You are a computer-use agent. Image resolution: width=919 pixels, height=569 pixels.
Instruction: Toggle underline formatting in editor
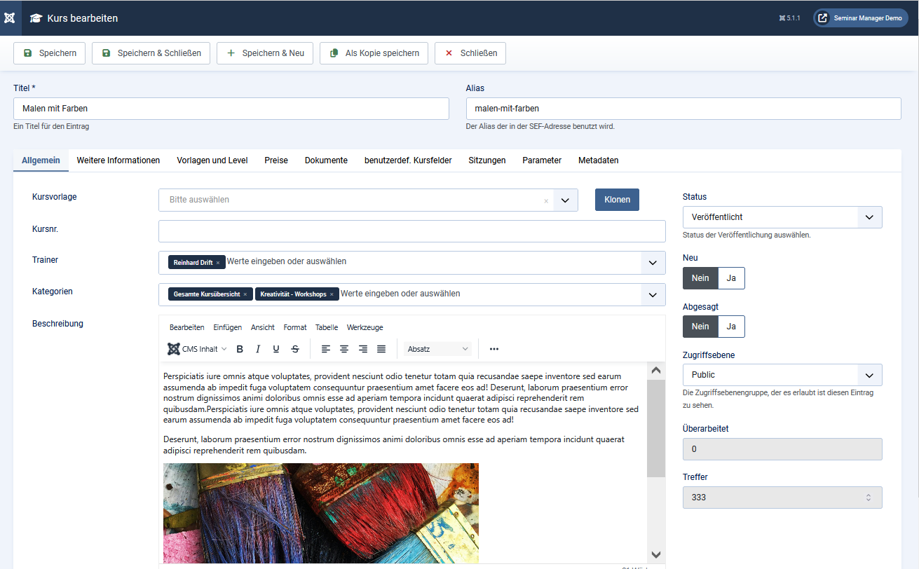276,349
